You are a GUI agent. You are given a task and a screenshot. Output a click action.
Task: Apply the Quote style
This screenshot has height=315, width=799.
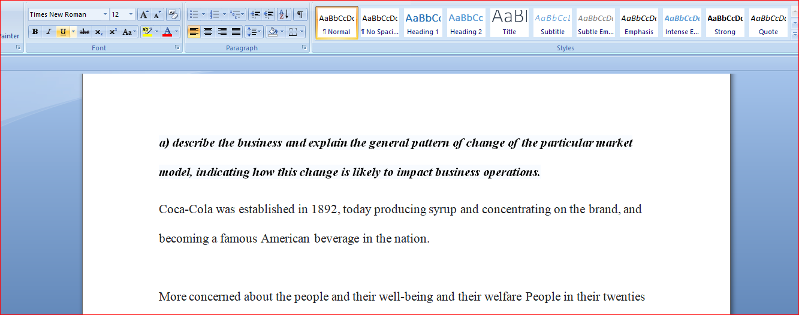coord(768,23)
